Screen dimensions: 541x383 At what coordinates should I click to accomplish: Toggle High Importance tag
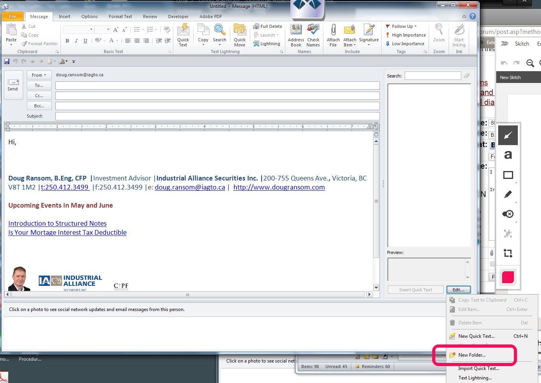tap(405, 35)
